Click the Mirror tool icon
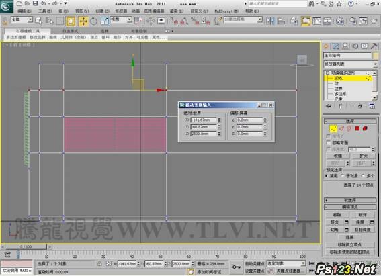This screenshot has height=276, width=381. [270, 21]
